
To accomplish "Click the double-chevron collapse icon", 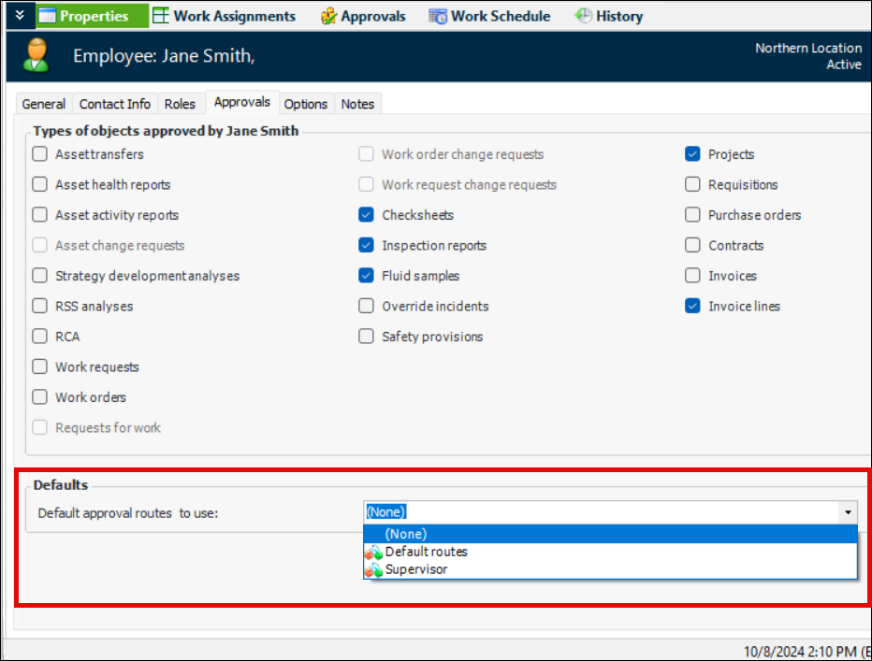I will point(20,15).
